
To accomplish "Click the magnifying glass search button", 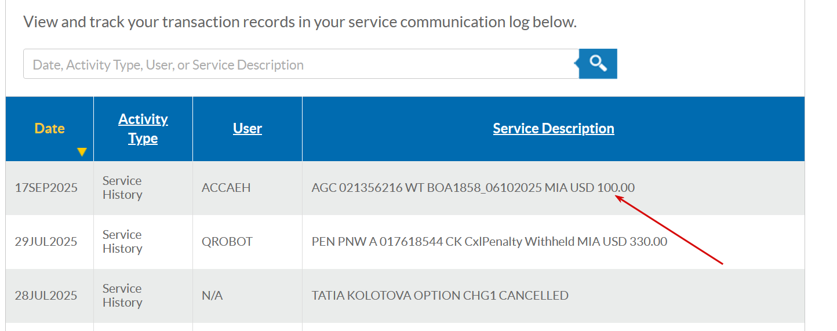I will pyautogui.click(x=598, y=63).
